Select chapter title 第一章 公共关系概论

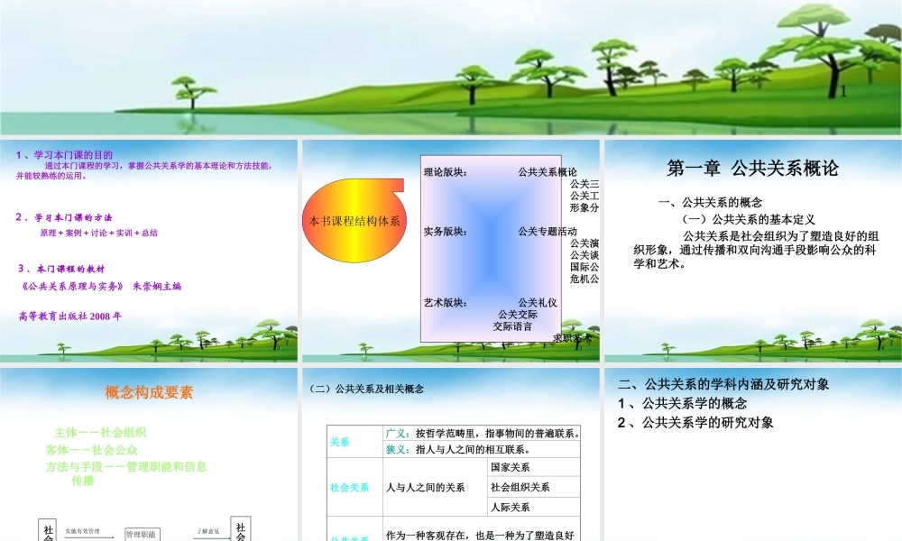coord(752,169)
